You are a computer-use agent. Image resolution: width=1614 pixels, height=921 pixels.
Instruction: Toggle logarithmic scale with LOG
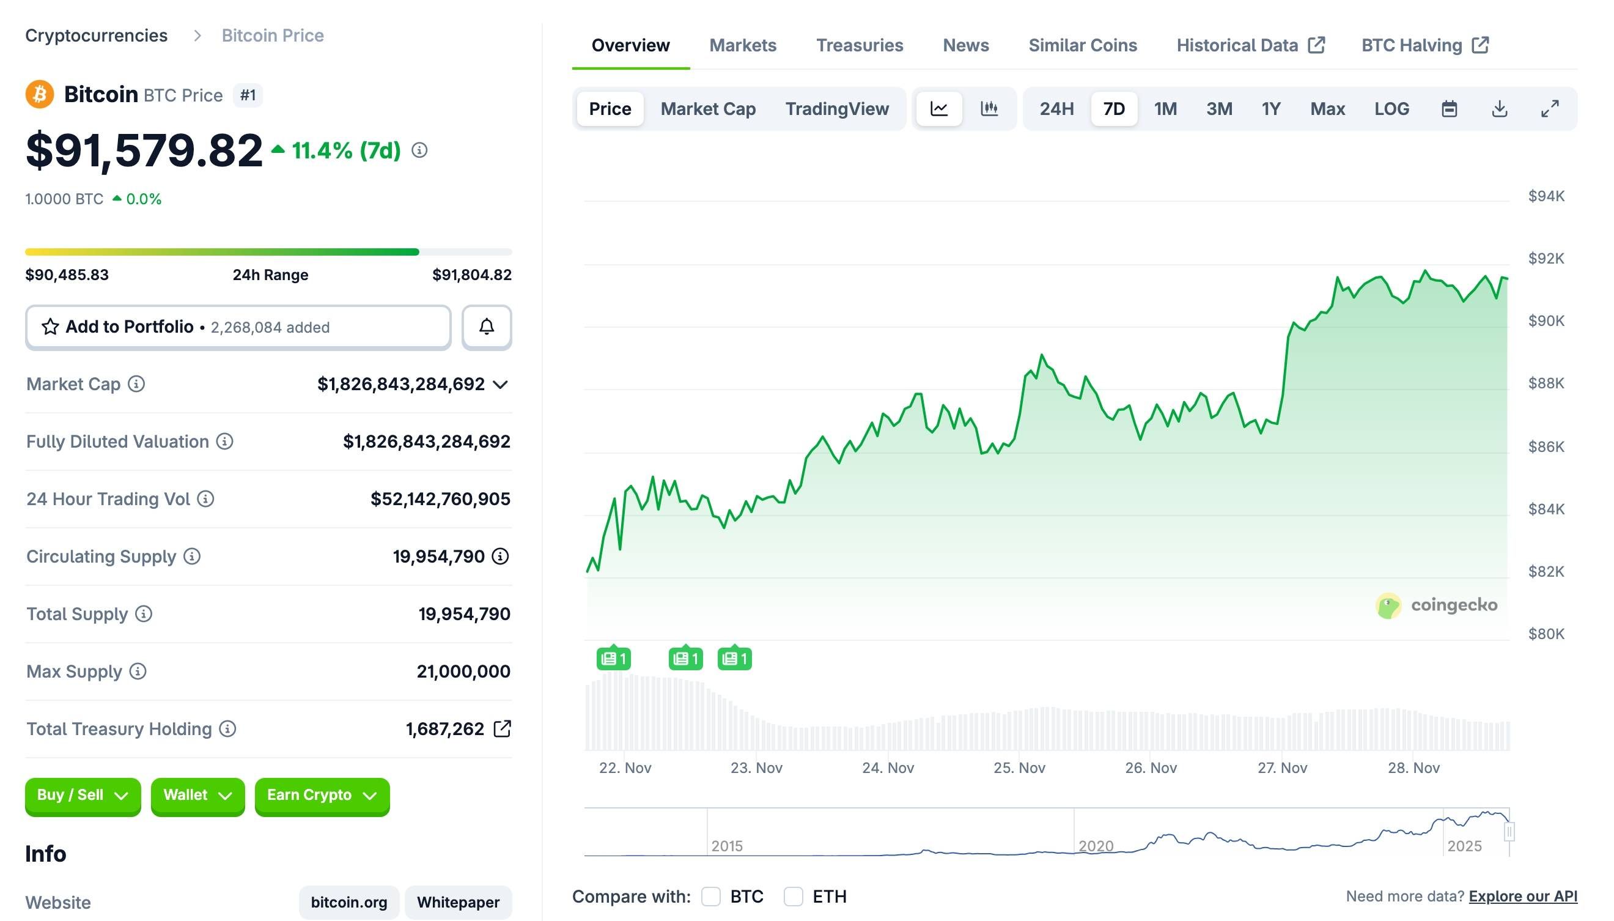click(1391, 108)
